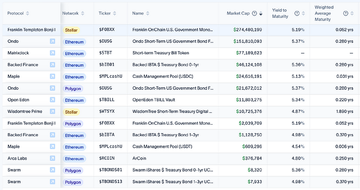This screenshot has height=190, width=360.
Task: Open external link icon for Open Eden
Action: click(52, 100)
